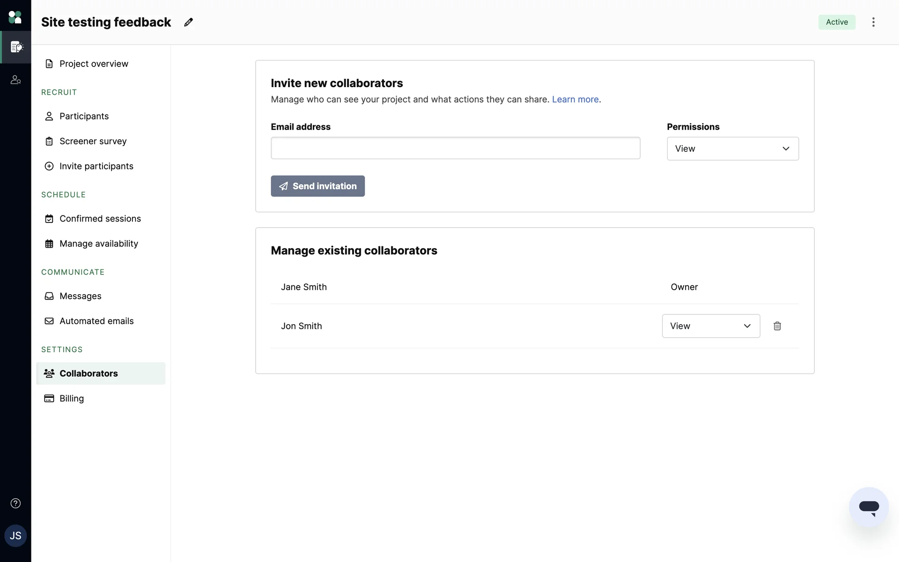The image size is (899, 562).
Task: Open Automated emails section
Action: (x=96, y=321)
